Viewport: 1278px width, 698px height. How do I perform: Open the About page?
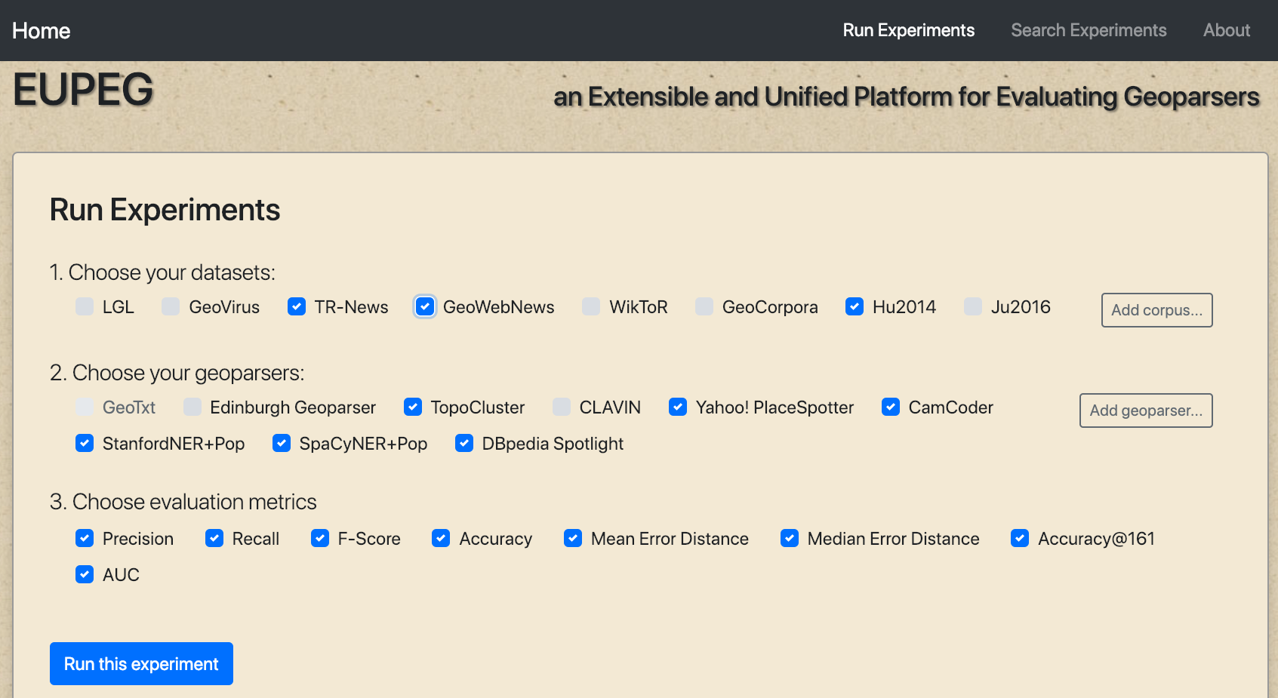coord(1227,30)
